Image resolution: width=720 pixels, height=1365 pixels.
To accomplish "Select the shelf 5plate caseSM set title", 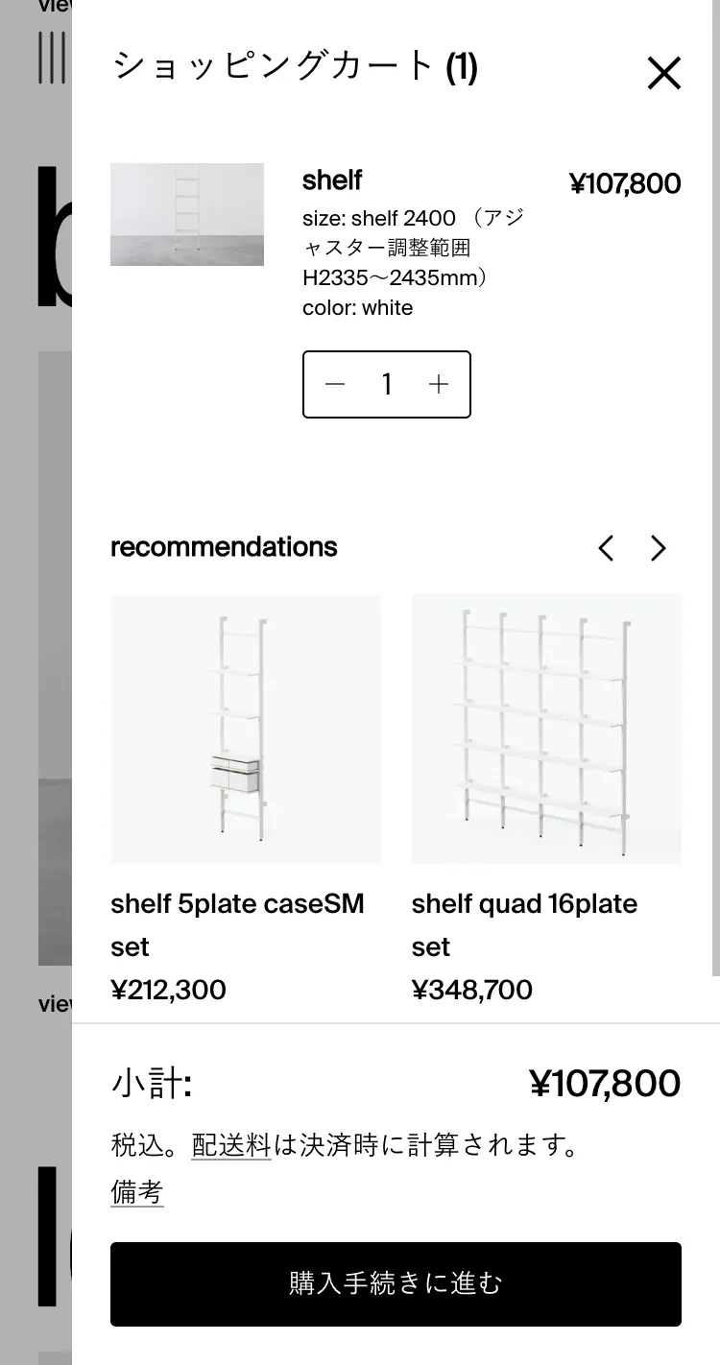I will click(237, 924).
